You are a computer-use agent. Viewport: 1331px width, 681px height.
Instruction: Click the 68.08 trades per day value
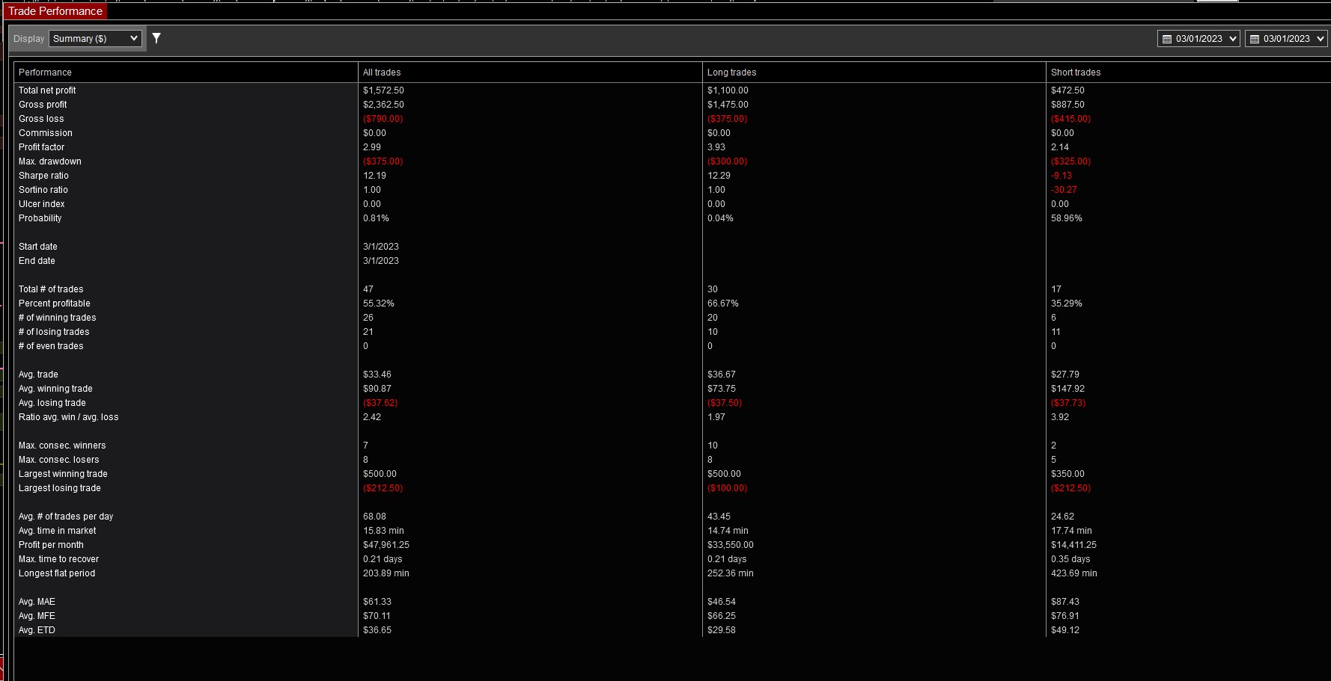pyautogui.click(x=374, y=517)
